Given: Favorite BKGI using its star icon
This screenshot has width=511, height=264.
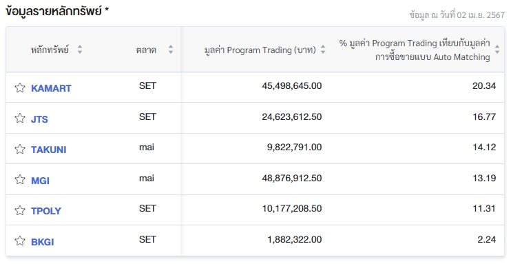Looking at the screenshot, I should (x=20, y=241).
